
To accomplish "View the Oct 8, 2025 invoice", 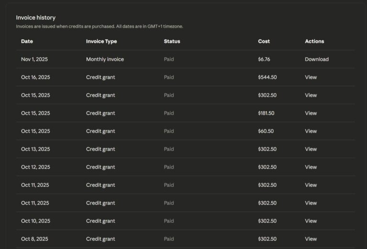I will (x=311, y=239).
